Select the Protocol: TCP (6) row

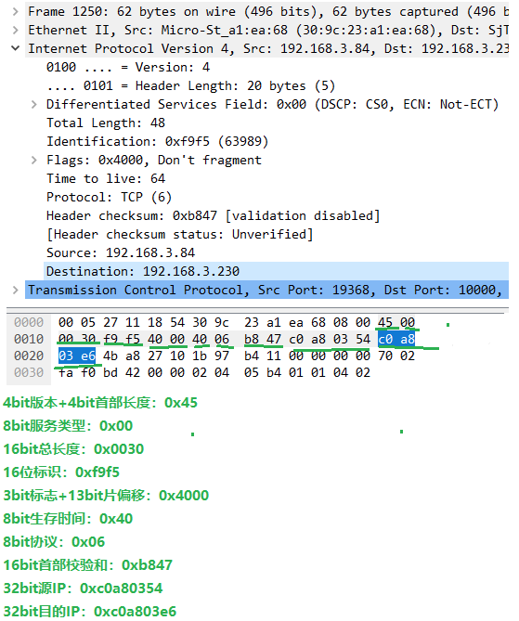tap(276, 197)
